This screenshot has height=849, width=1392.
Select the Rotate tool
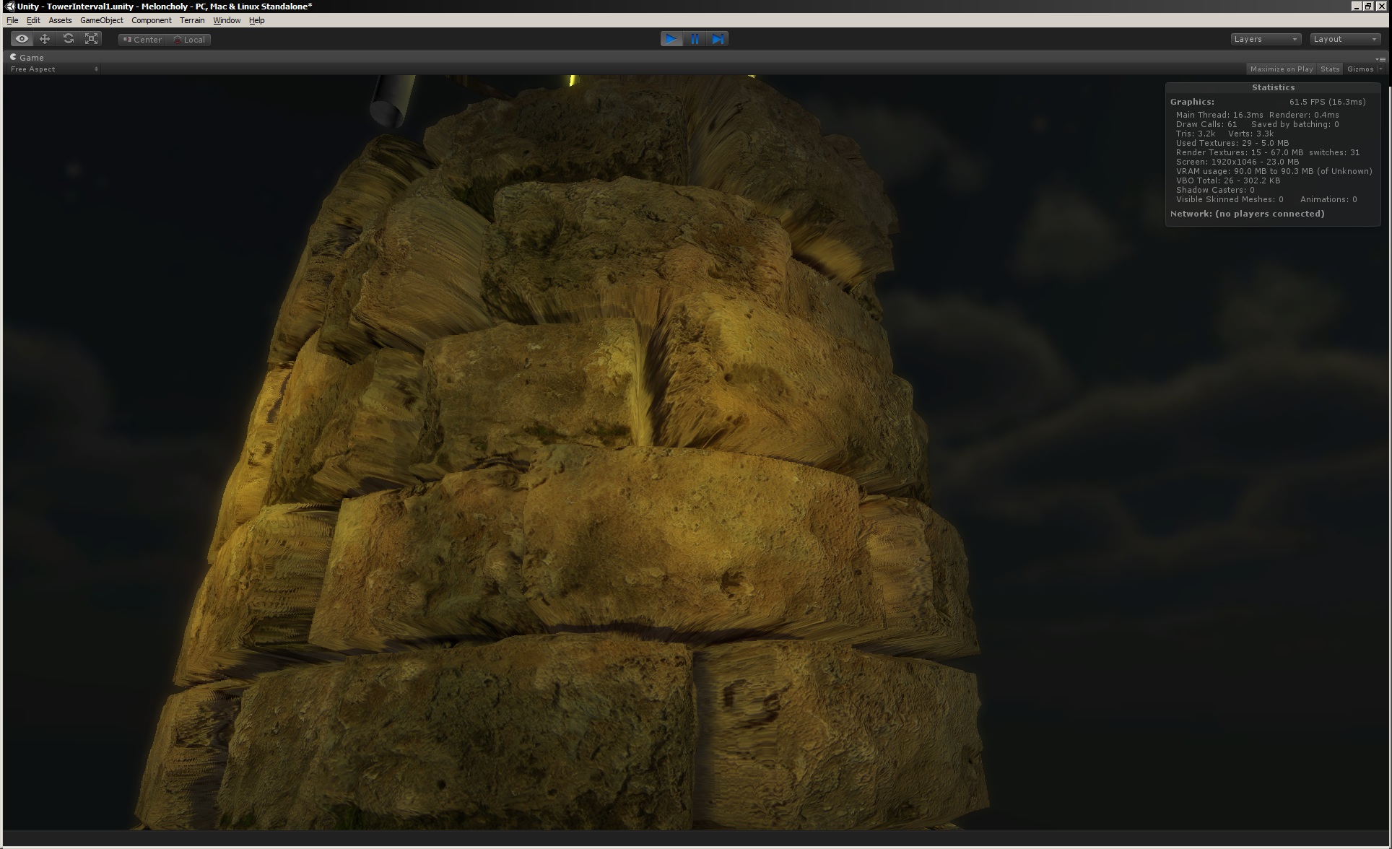pos(69,38)
